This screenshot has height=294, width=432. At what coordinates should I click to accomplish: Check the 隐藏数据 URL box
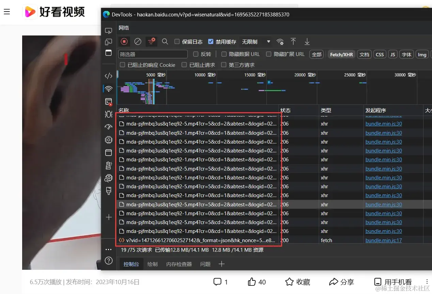pos(224,54)
